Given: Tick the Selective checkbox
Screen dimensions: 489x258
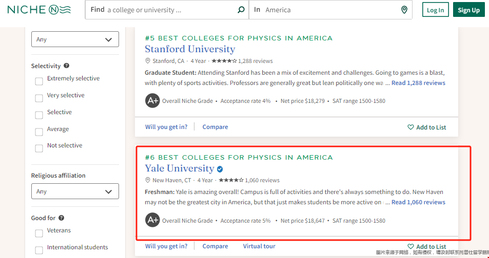Looking at the screenshot, I should pyautogui.click(x=39, y=115).
